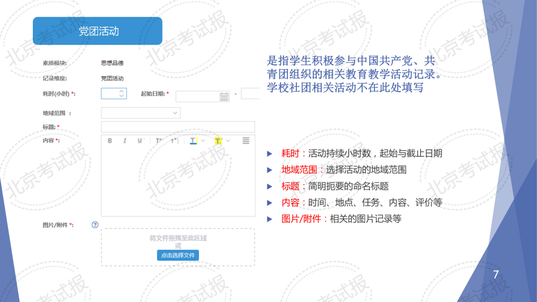Click the 党团活动 blue header button
This screenshot has width=537, height=302.
[x=97, y=31]
